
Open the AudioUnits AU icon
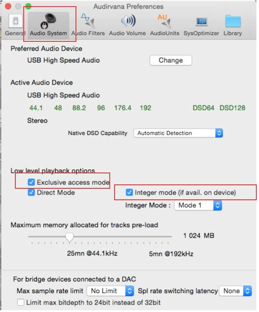[164, 21]
